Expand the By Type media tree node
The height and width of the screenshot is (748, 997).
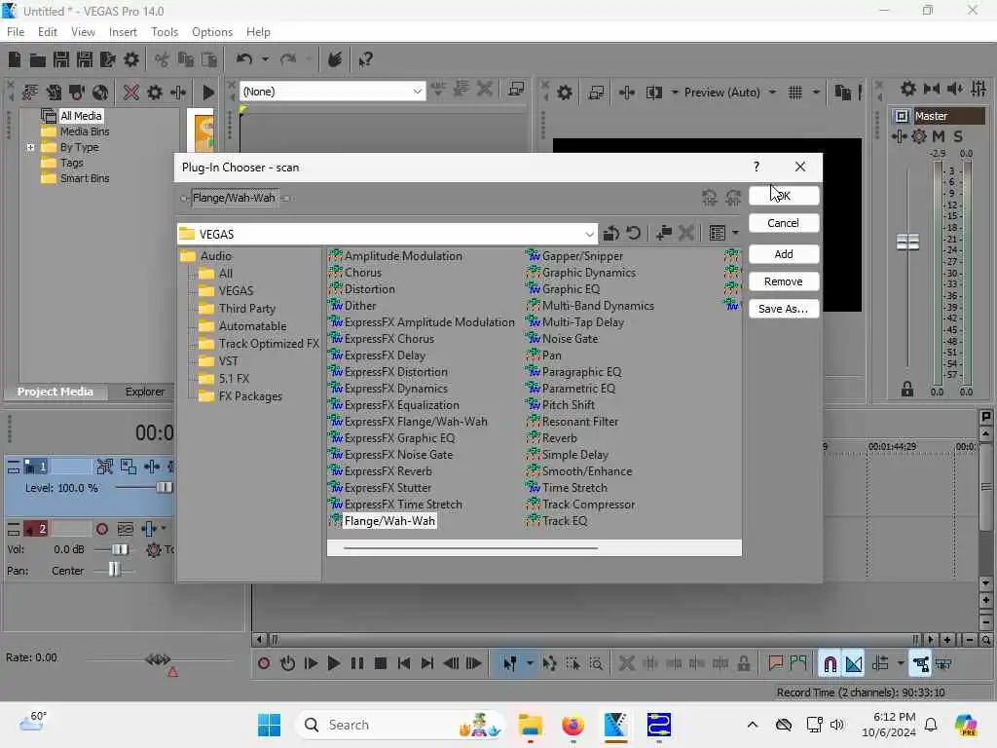click(30, 147)
